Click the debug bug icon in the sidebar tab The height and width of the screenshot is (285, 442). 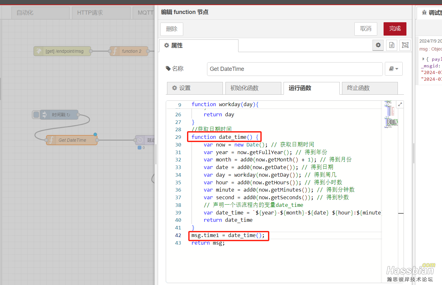click(x=424, y=13)
